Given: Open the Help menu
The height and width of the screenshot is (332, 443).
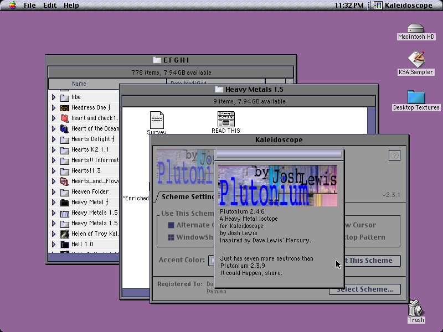Looking at the screenshot, I should pyautogui.click(x=71, y=6).
